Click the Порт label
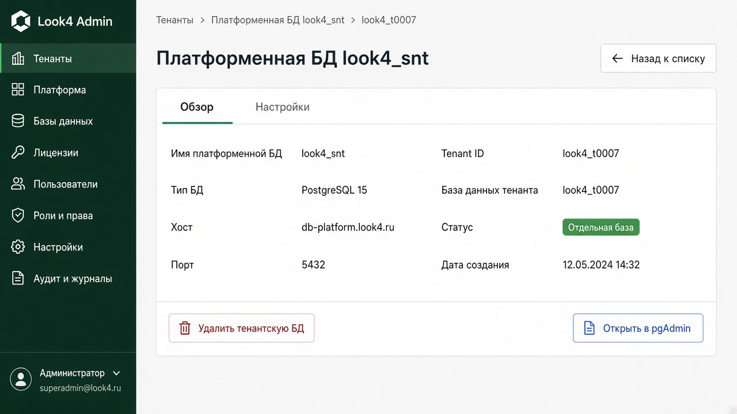Screen dimensions: 737x414 pyautogui.click(x=183, y=265)
